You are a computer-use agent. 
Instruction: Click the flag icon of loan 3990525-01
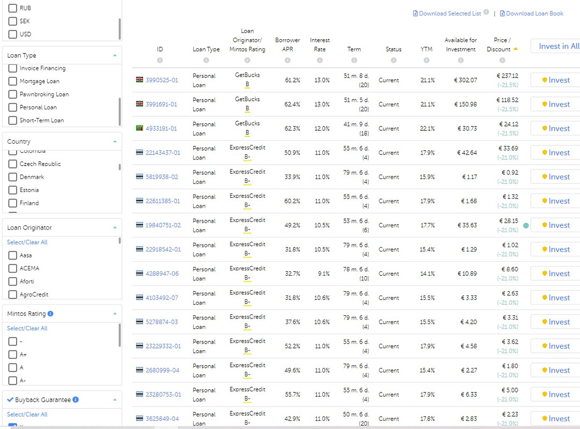[x=140, y=79]
